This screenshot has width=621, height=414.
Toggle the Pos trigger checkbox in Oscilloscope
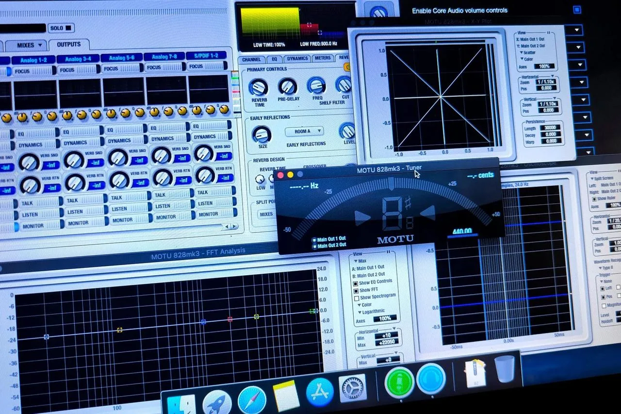(603, 296)
